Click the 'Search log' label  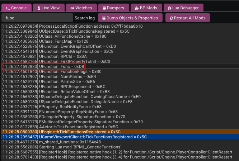(x=85, y=18)
